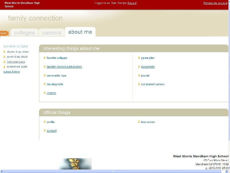Click the arrow icon beside profile
Viewport: 230px width, 173px height.
(45, 122)
